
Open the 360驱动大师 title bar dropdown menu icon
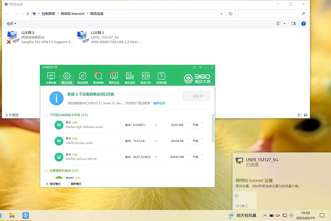tap(200, 68)
